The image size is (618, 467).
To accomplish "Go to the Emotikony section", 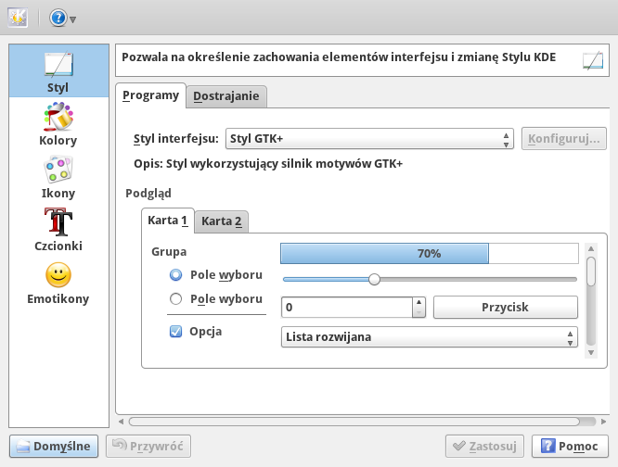I will pyautogui.click(x=58, y=283).
